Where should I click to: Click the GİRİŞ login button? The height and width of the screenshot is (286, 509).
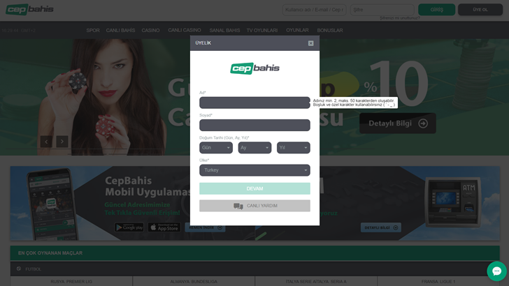[x=436, y=10]
